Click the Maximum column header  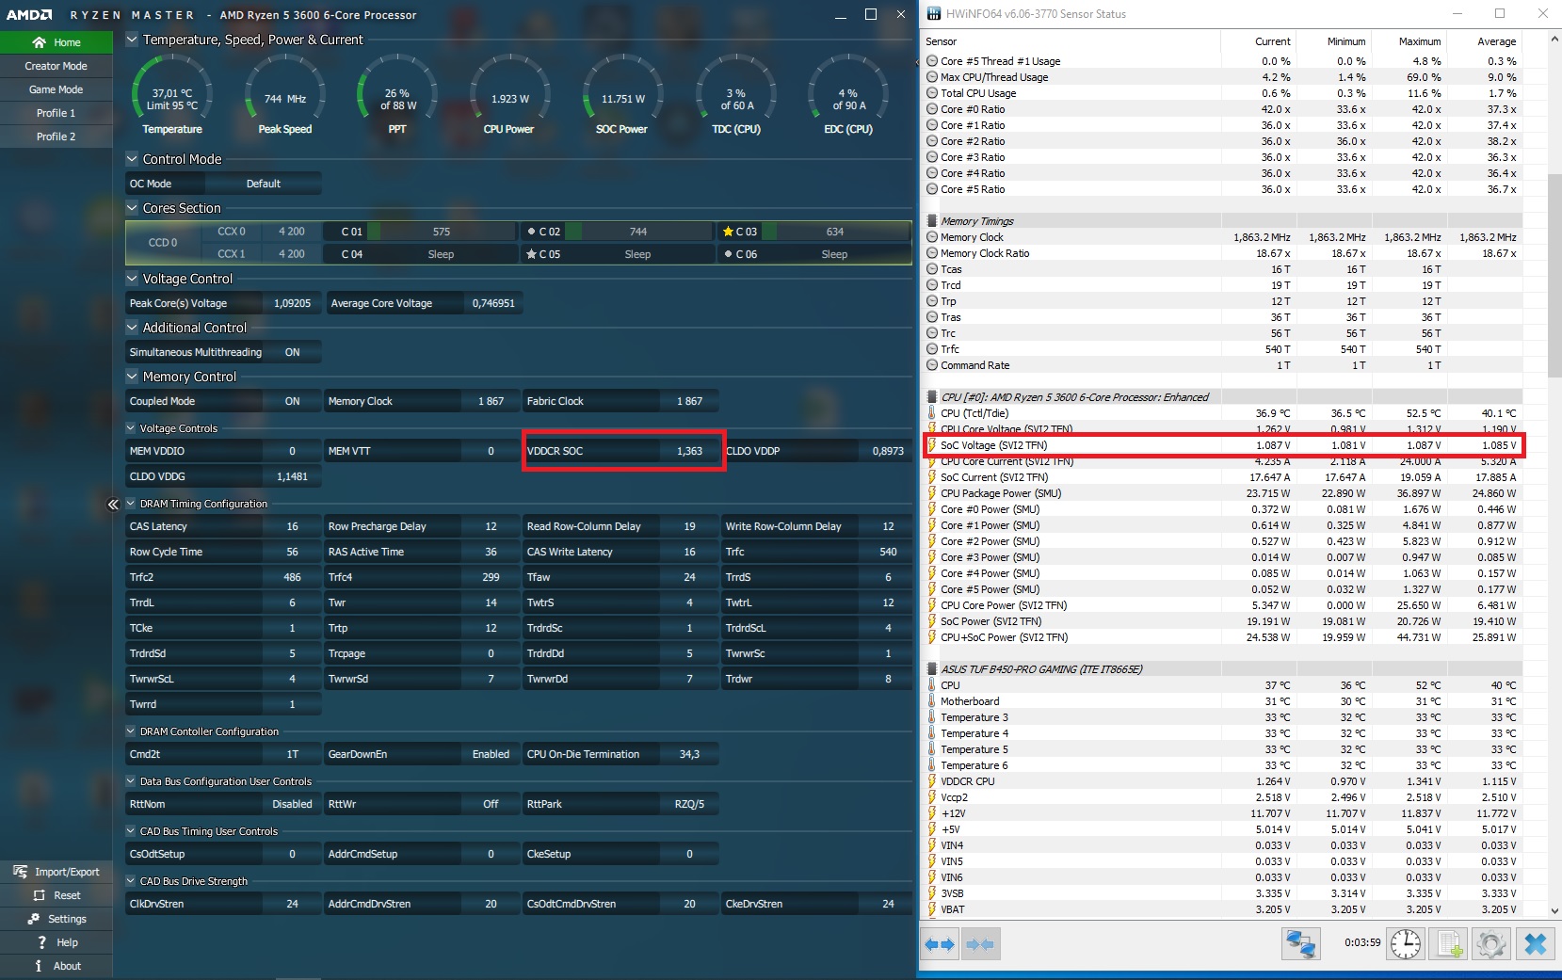pyautogui.click(x=1409, y=41)
